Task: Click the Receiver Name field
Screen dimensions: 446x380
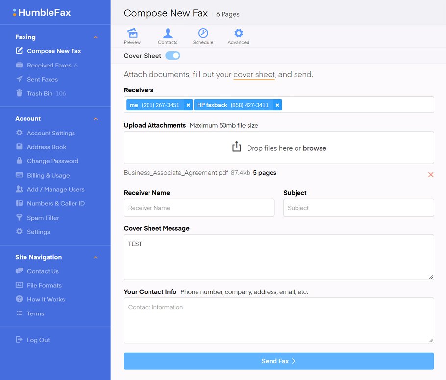Action: (199, 208)
